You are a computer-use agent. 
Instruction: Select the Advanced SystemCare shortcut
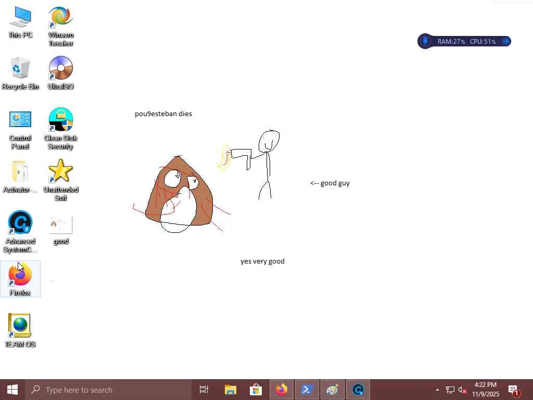(20, 232)
